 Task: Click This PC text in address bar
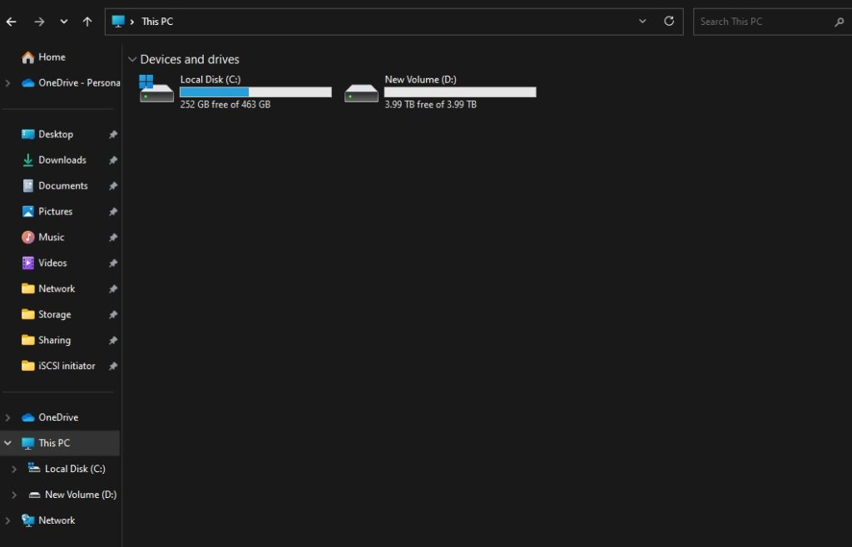click(x=157, y=22)
